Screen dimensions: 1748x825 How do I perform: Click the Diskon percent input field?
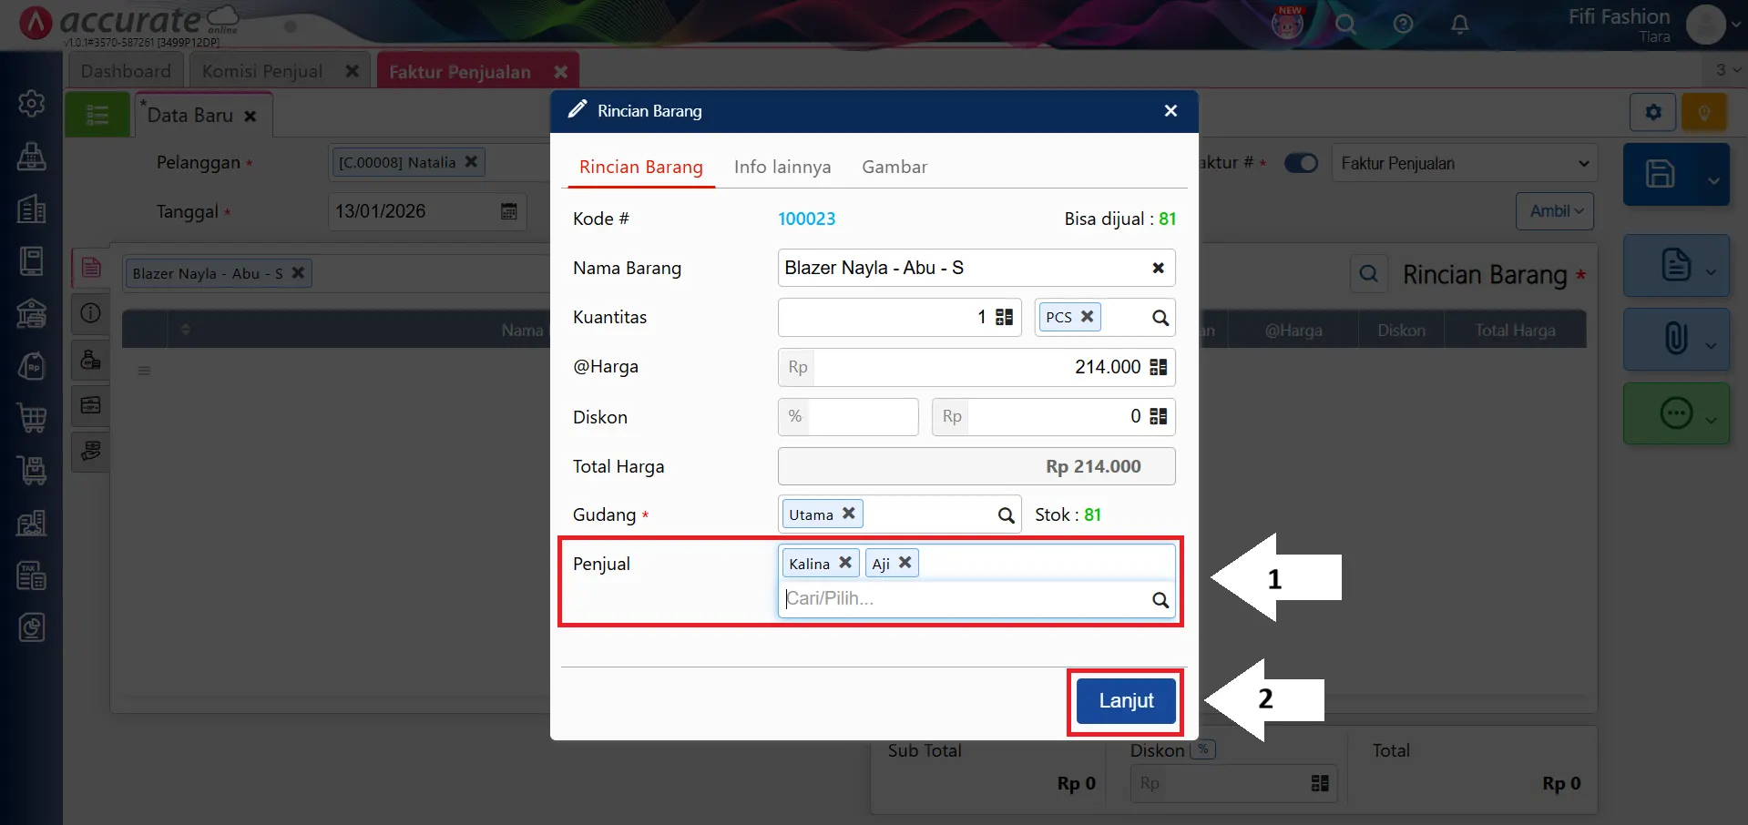pos(862,417)
